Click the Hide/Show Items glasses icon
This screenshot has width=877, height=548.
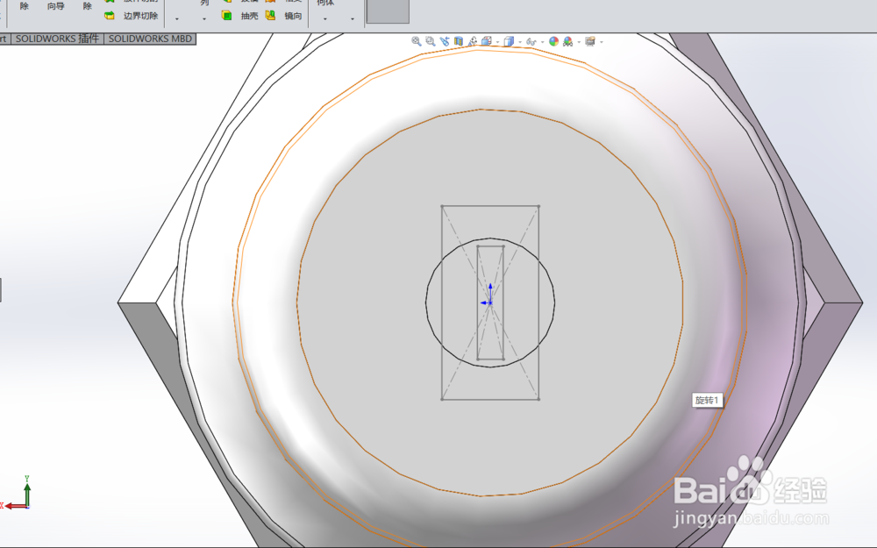531,41
